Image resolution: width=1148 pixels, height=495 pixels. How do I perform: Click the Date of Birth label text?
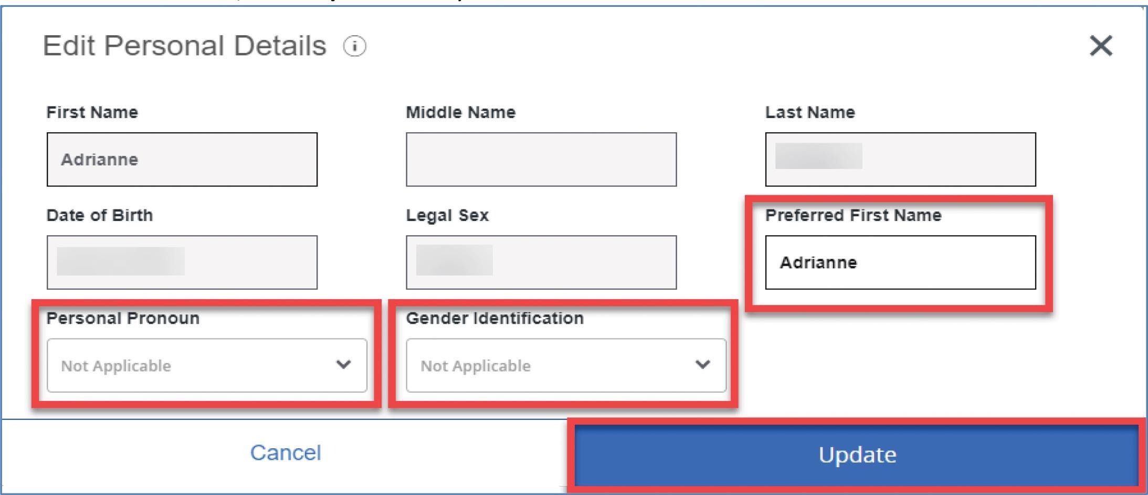coord(100,215)
